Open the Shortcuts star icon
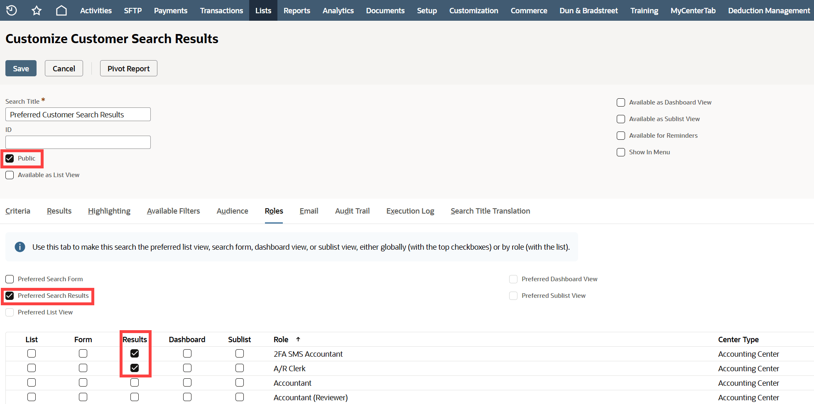This screenshot has height=404, width=814. click(37, 10)
